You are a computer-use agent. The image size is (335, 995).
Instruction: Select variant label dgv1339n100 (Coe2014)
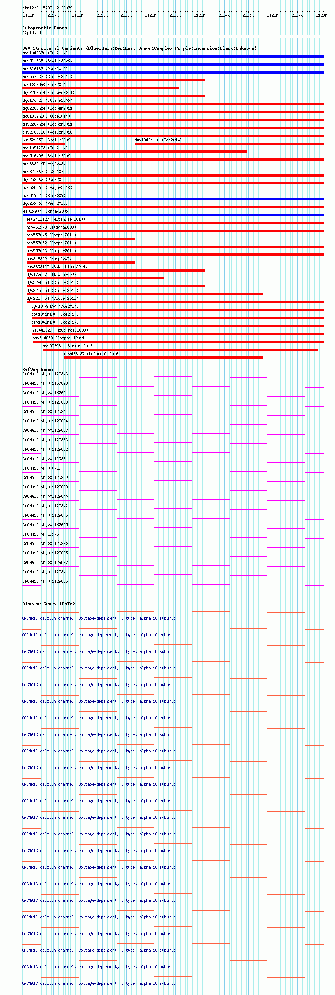46,116
